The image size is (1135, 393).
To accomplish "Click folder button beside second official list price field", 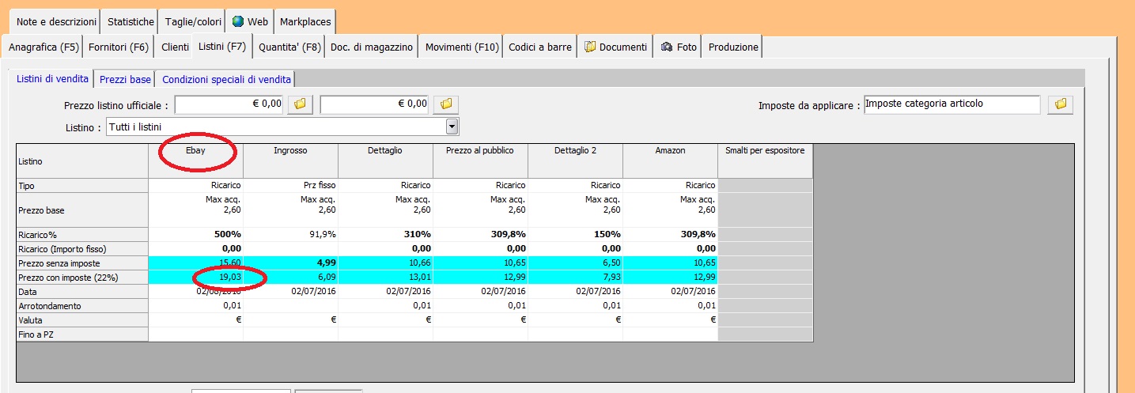I will coord(446,104).
